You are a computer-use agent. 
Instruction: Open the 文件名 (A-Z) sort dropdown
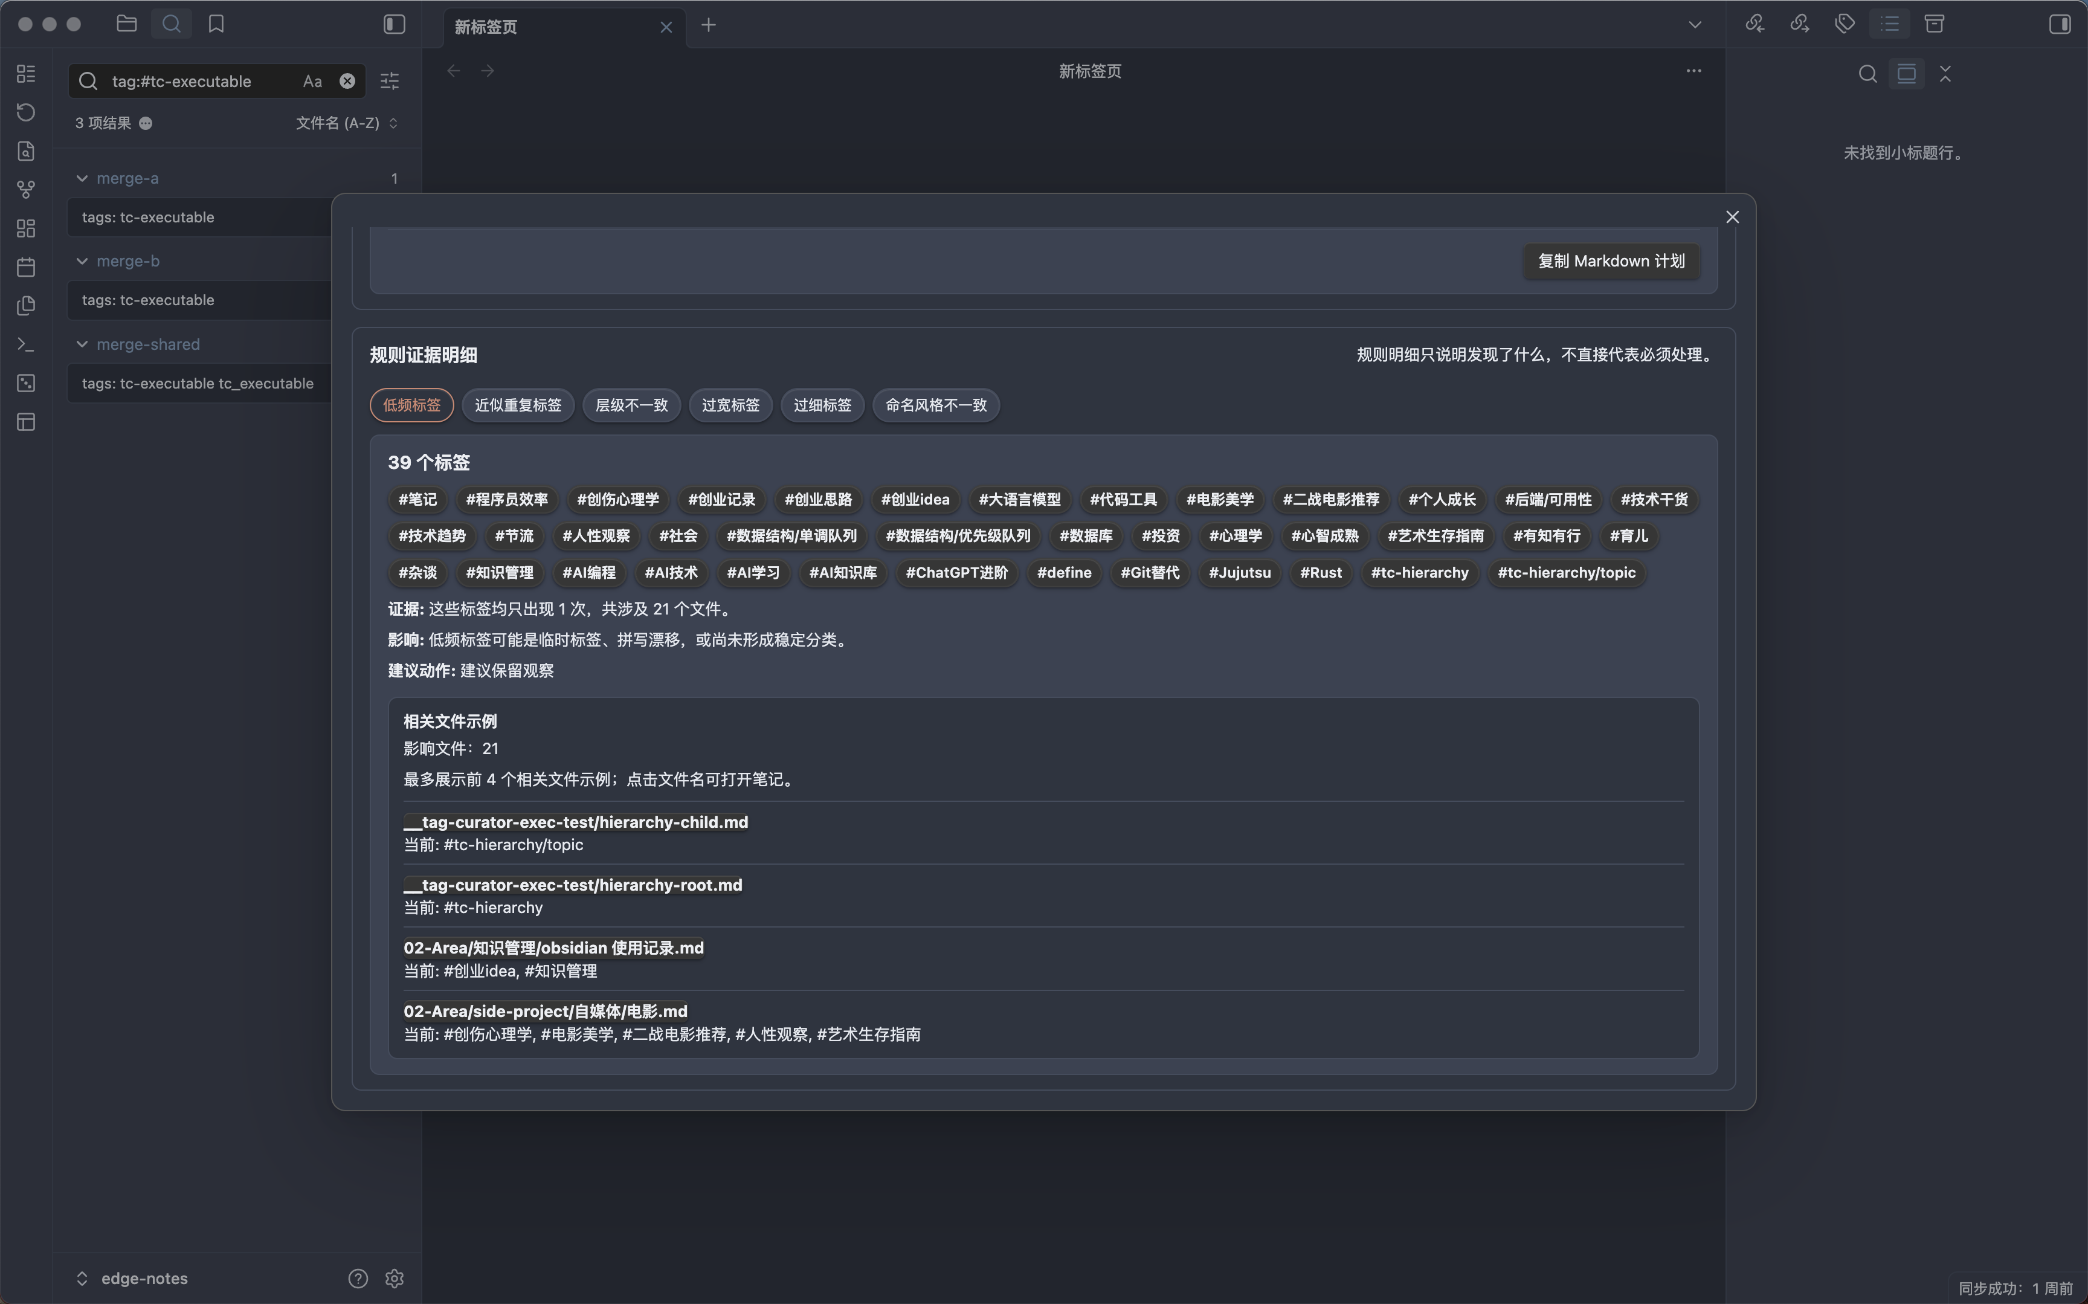pos(347,123)
